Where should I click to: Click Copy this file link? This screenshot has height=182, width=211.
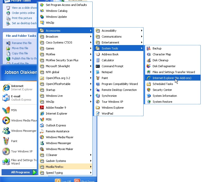coord(20,53)
